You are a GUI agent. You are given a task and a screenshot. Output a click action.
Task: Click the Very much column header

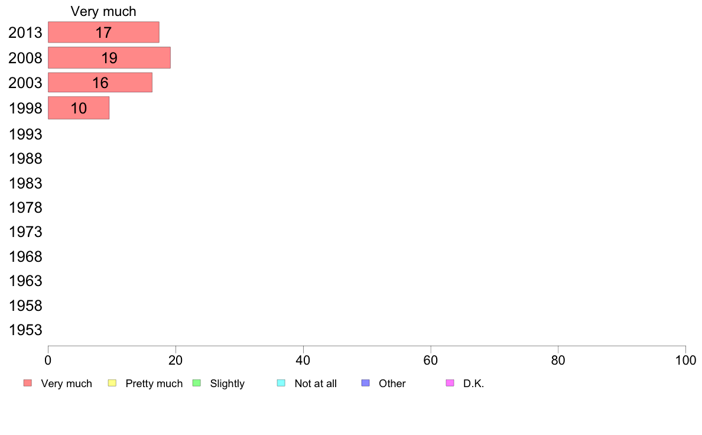[103, 11]
